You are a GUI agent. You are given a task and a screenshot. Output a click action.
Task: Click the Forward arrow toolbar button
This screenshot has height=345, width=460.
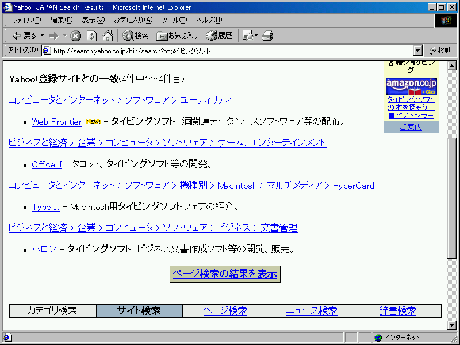[x=54, y=36]
